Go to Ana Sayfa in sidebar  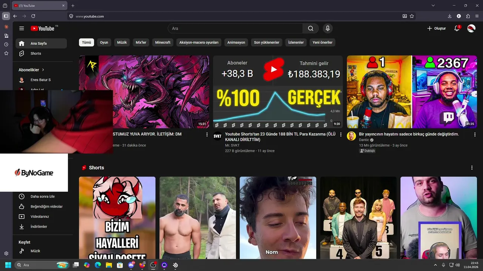(x=41, y=43)
